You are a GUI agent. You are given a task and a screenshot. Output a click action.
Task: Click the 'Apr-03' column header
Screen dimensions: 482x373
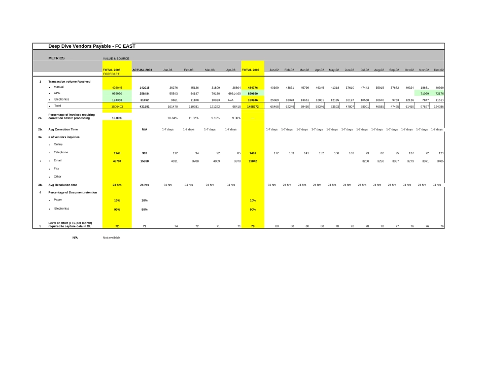[x=230, y=70]
